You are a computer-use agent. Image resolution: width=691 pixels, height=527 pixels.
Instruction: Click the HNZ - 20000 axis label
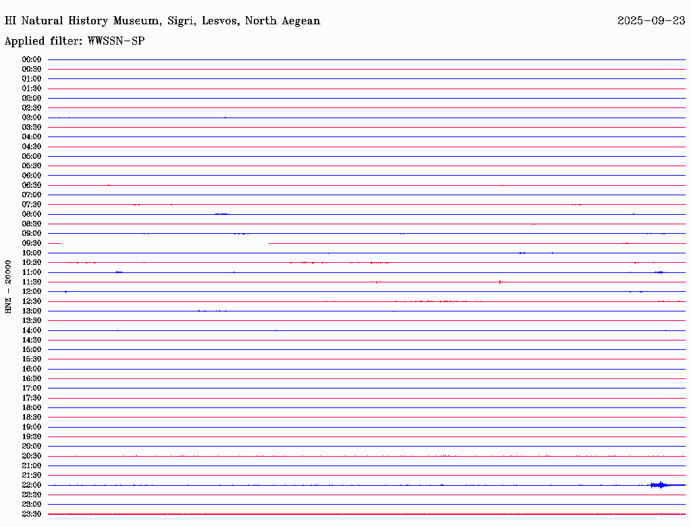8,287
